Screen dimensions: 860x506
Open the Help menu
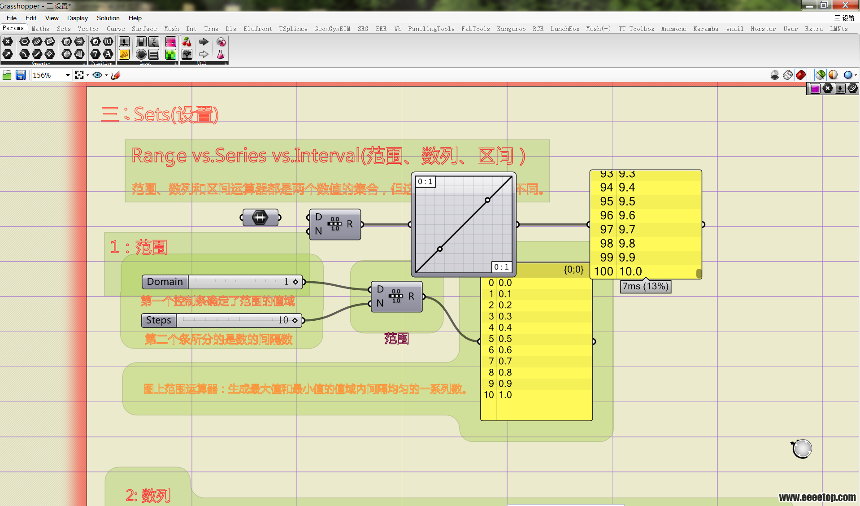(135, 18)
